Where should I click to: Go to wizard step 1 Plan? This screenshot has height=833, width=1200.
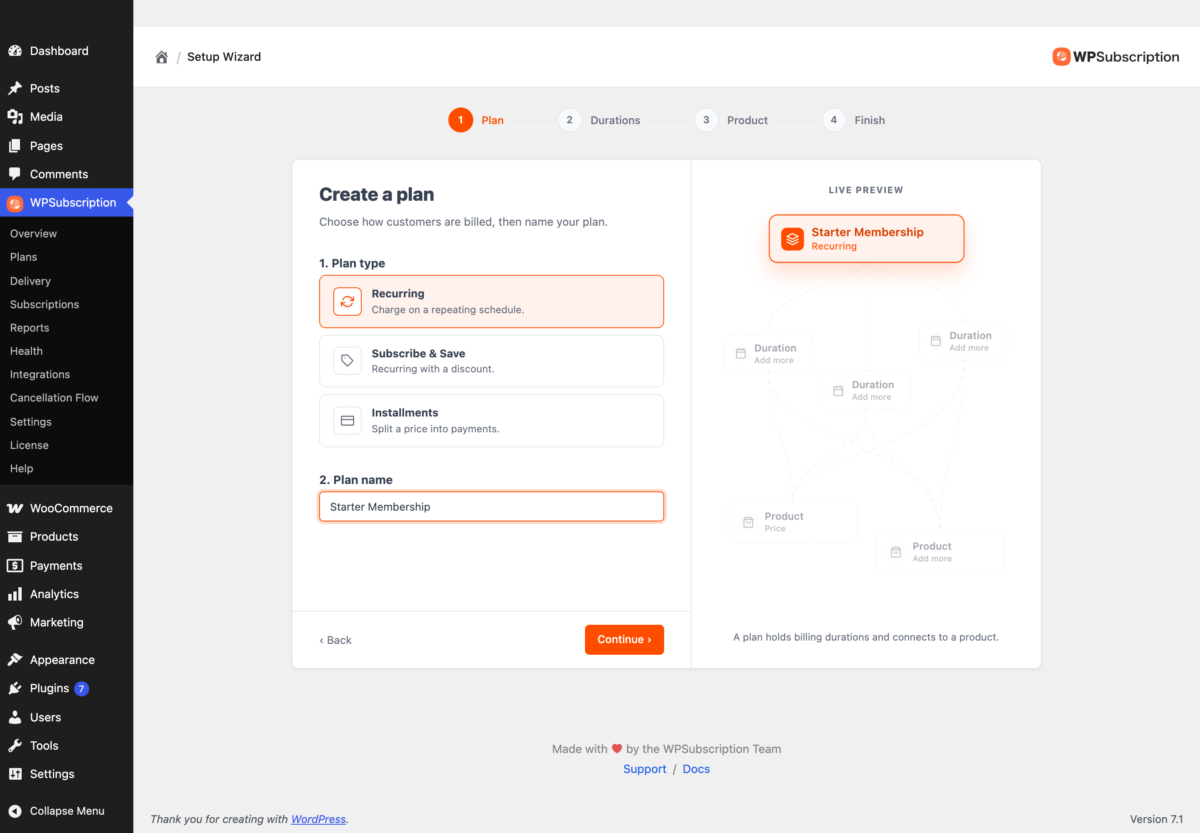coord(476,120)
